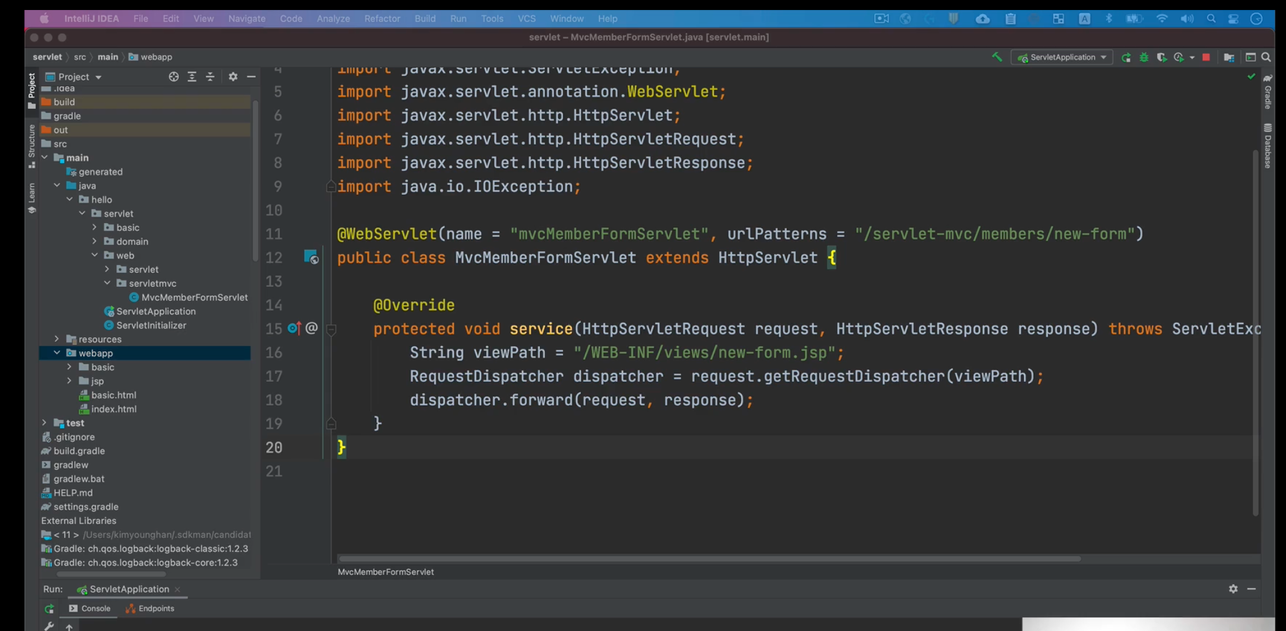
Task: Collapse the java folder in tree
Action: tap(57, 186)
